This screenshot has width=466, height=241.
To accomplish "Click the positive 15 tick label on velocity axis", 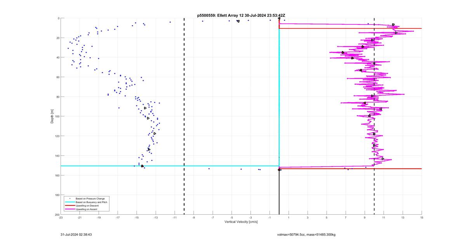I will pyautogui.click(x=422, y=217).
